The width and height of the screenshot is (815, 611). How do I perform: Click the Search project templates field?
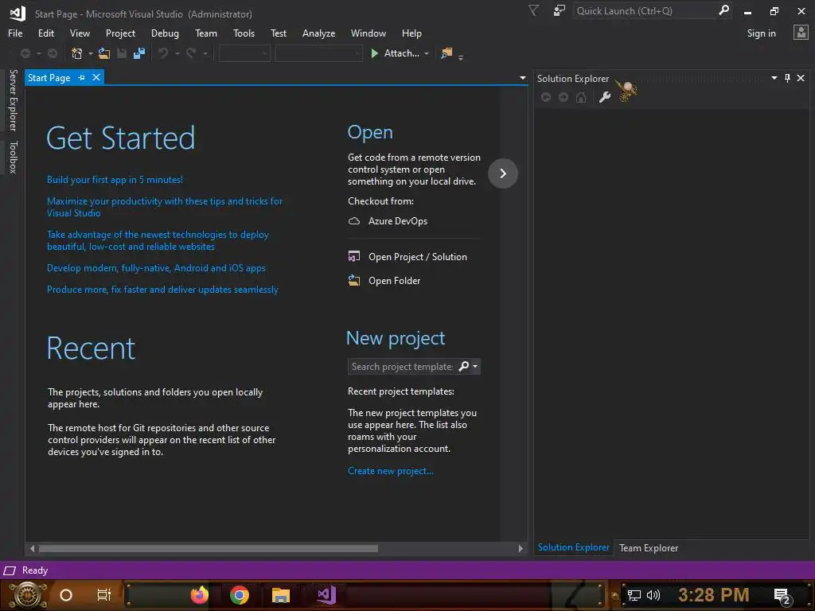402,366
